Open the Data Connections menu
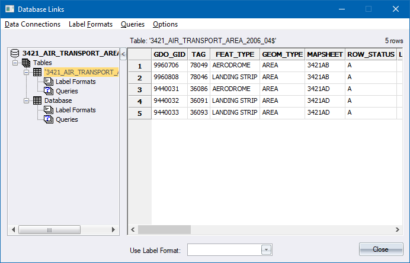410x263 pixels. (33, 24)
